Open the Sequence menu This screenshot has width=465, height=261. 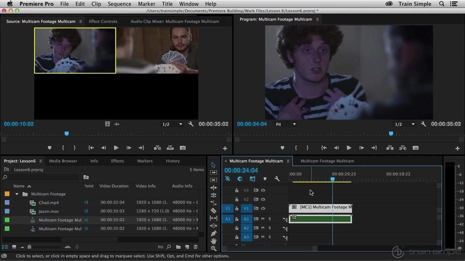tap(120, 4)
